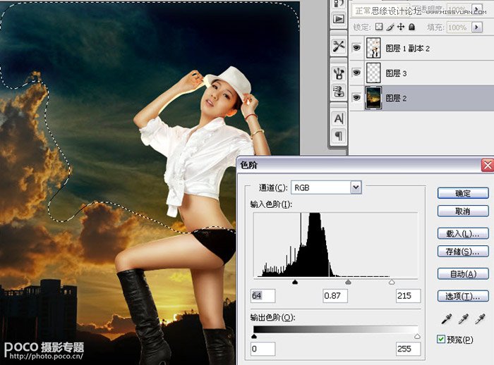Pick the black point eyedropper in Levels

(x=447, y=319)
